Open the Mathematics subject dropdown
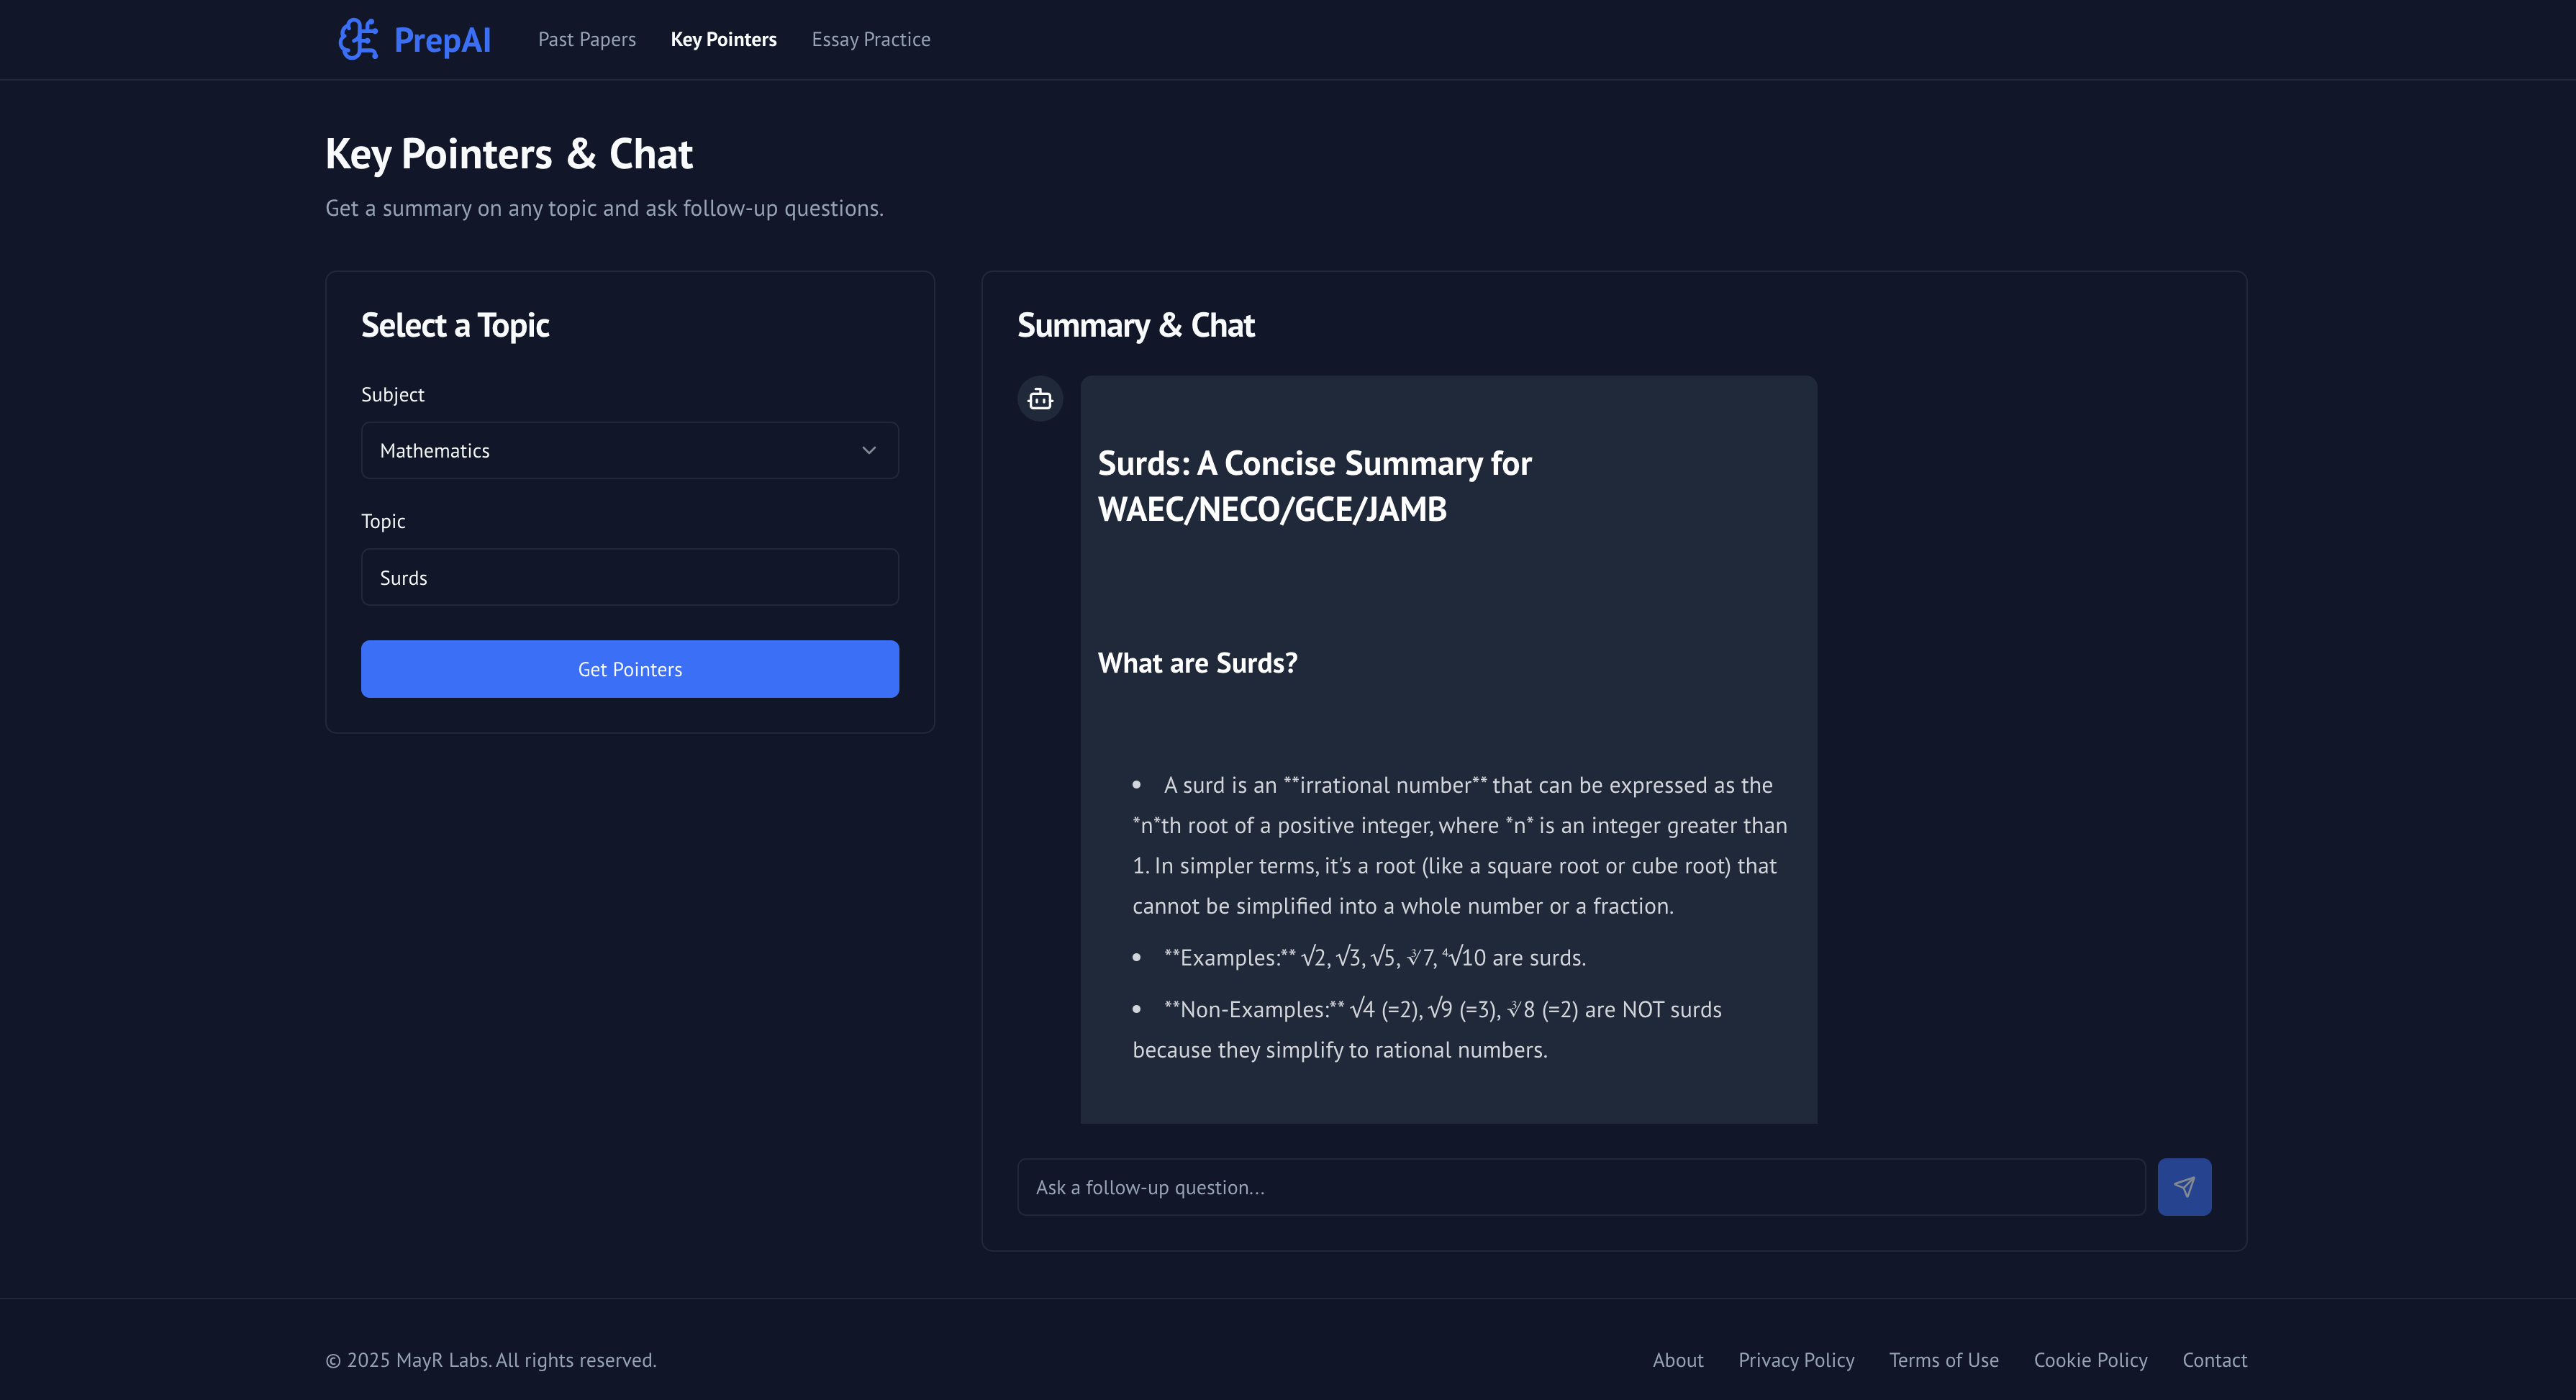This screenshot has width=2576, height=1400. click(629, 450)
